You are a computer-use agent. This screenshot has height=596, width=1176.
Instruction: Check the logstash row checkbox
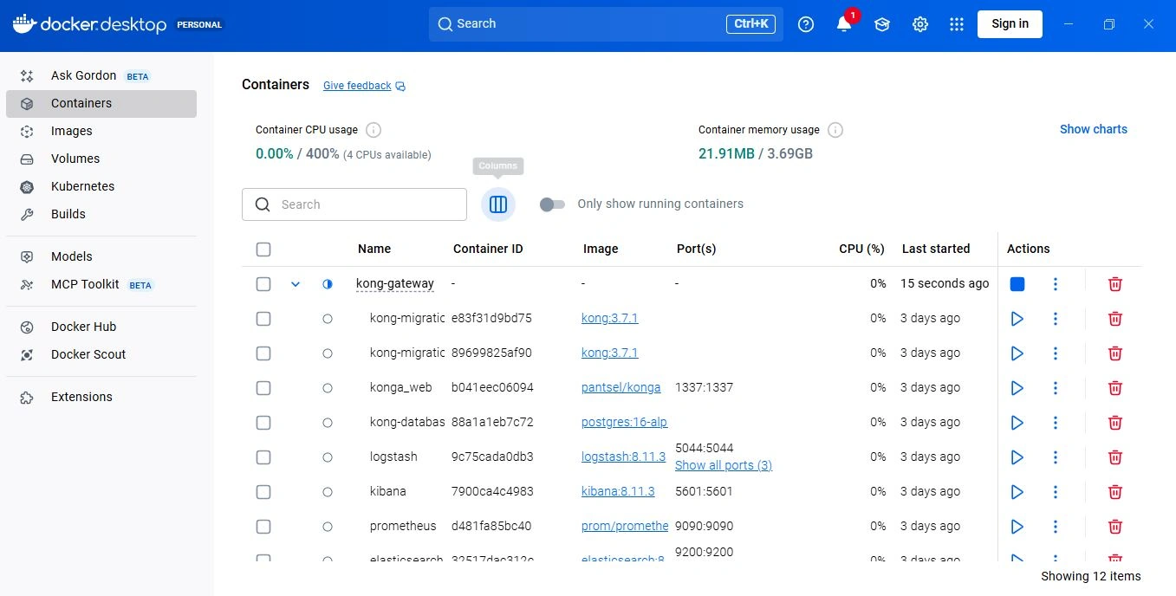[x=263, y=457]
